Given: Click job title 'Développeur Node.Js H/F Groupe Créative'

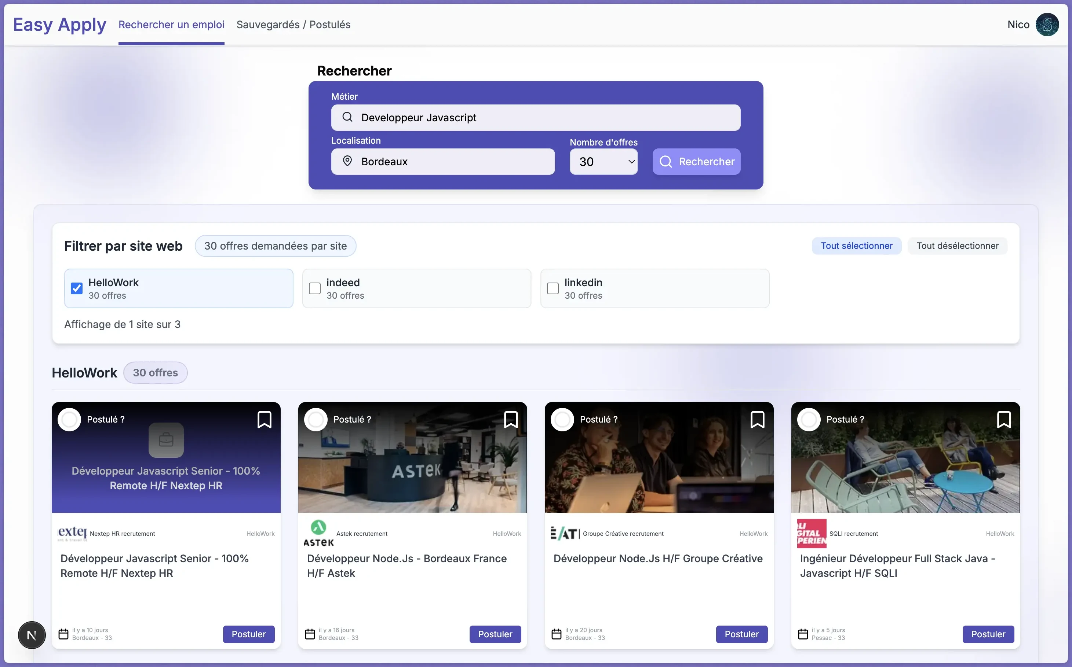Looking at the screenshot, I should pyautogui.click(x=658, y=559).
